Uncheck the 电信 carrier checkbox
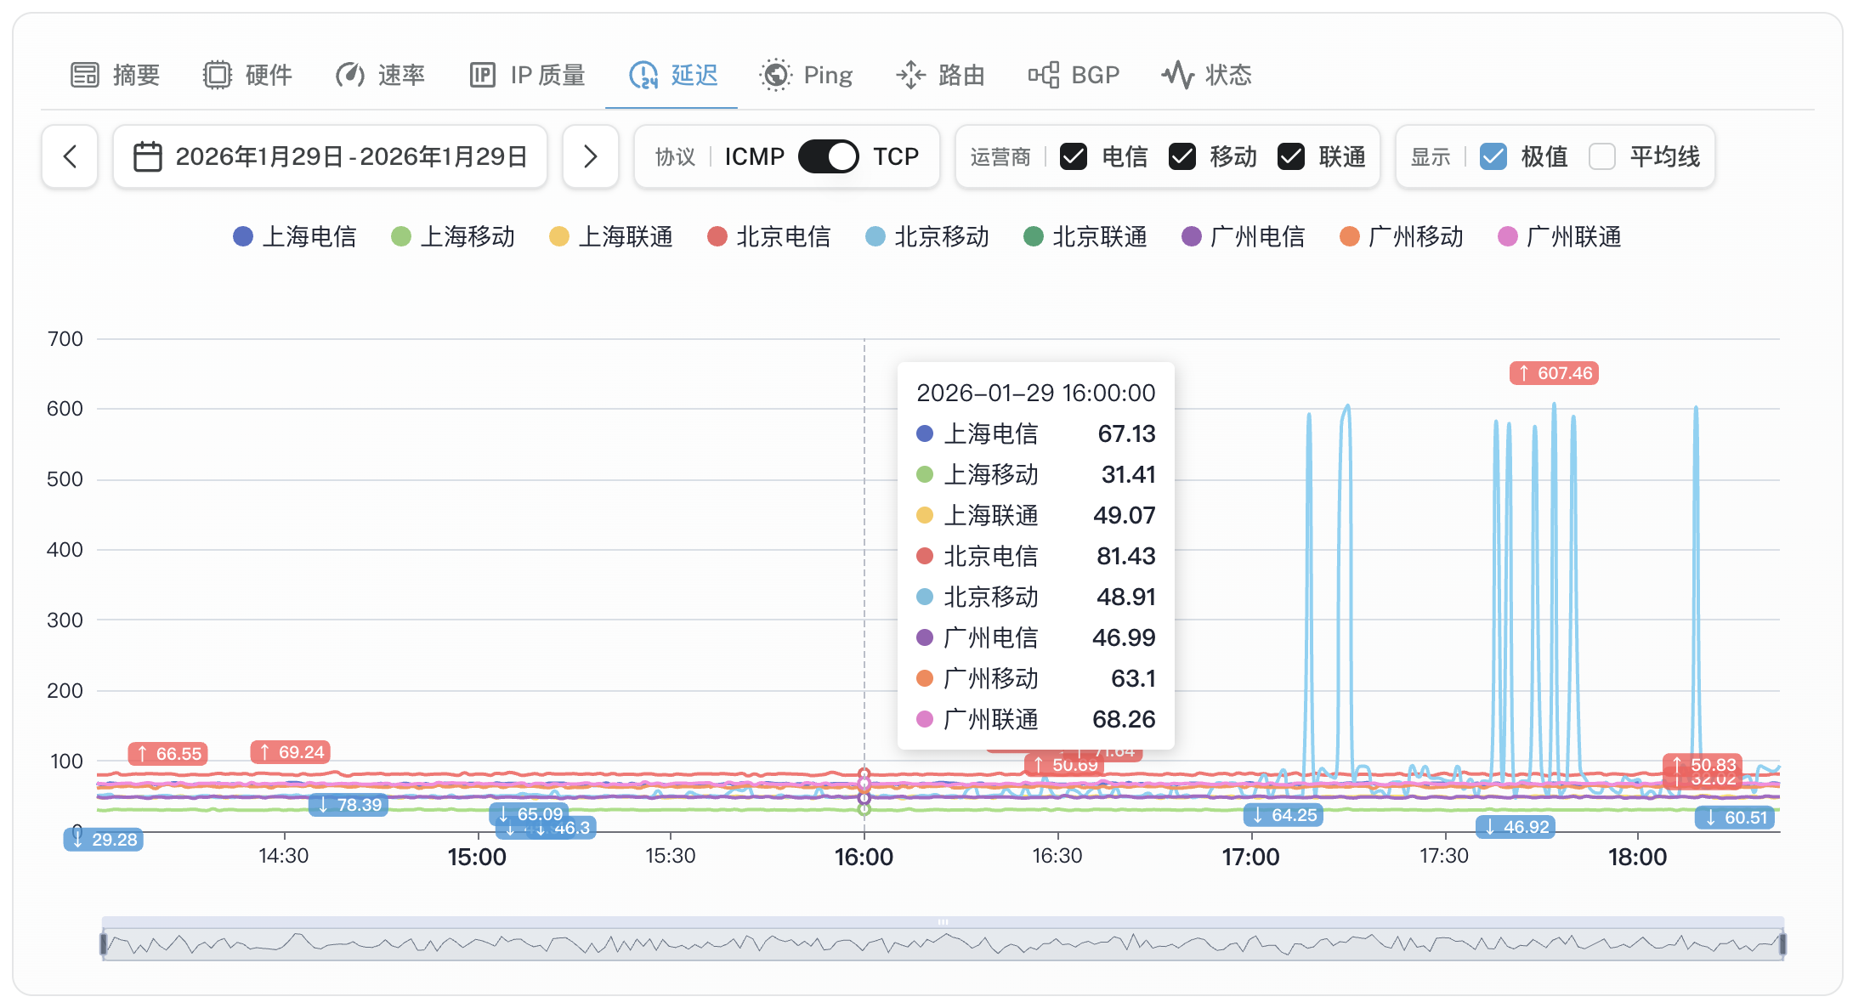This screenshot has width=1853, height=1008. pos(1074,156)
